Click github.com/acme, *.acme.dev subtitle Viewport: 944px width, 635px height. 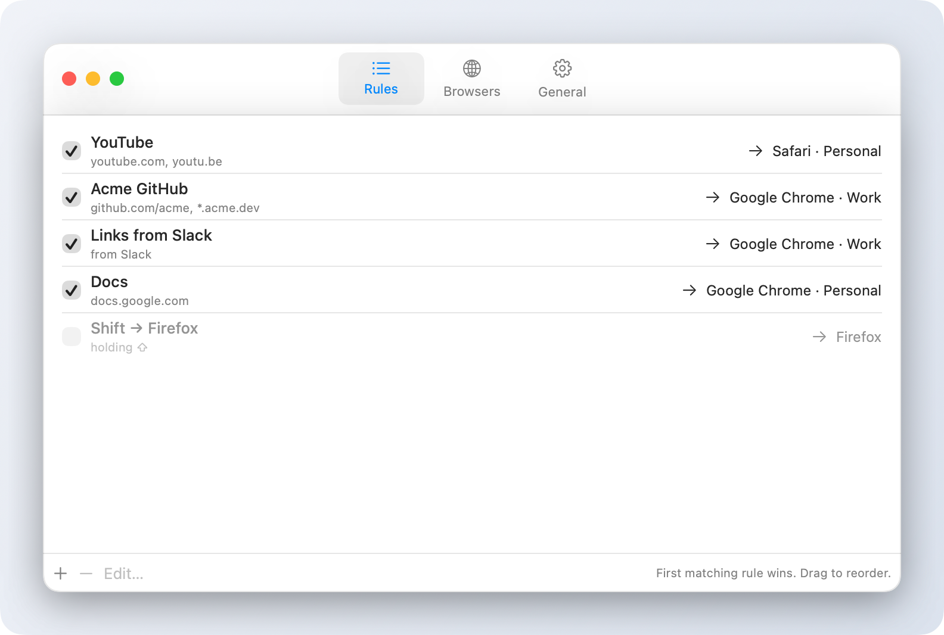click(x=175, y=208)
